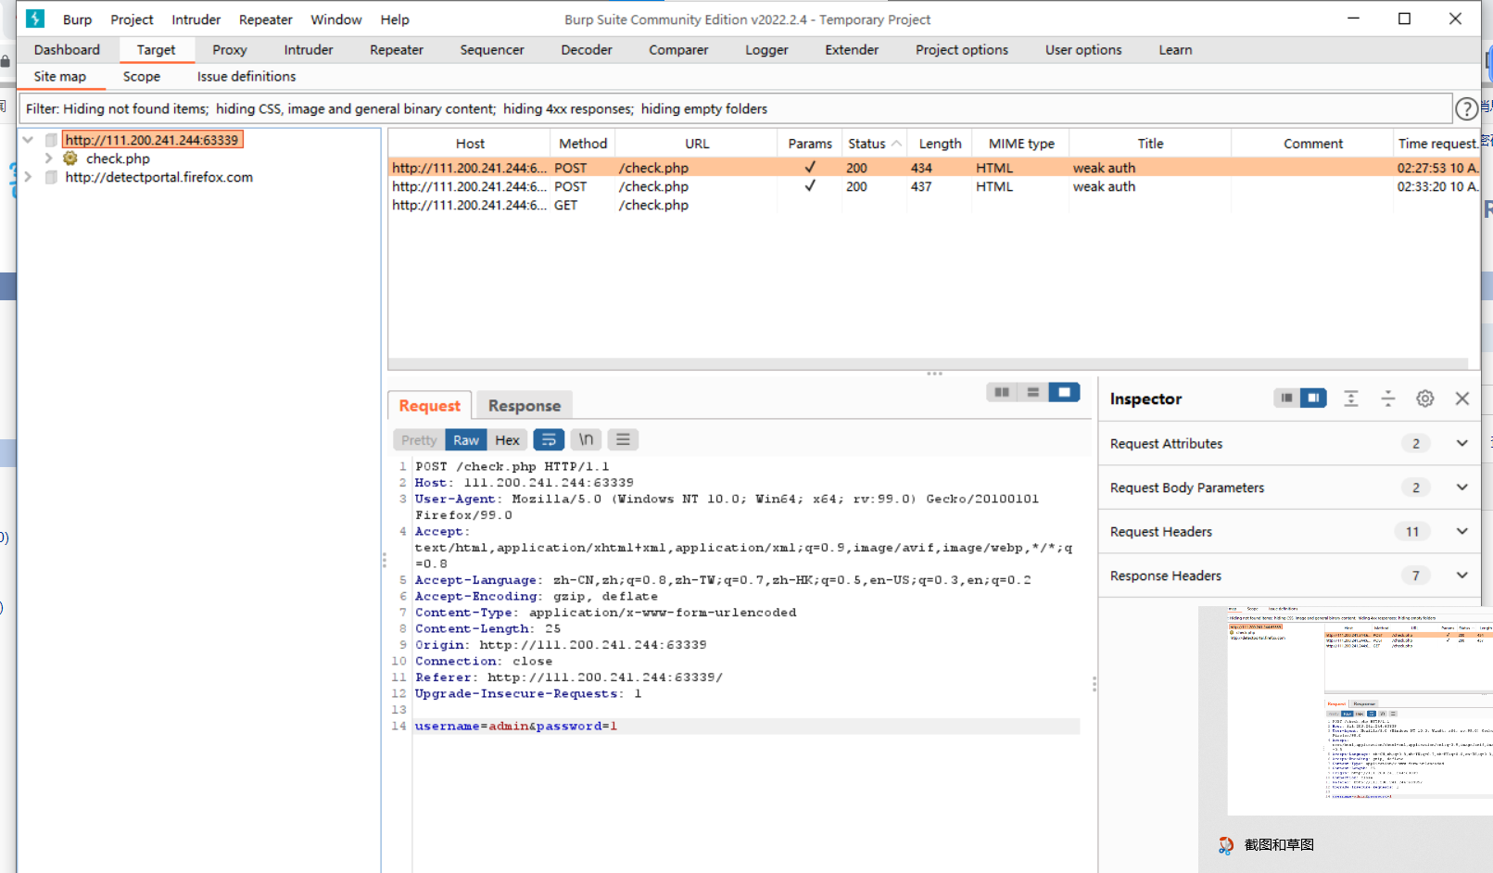This screenshot has height=873, width=1493.
Task: Click the username=admin&password=1 body line
Action: (516, 726)
